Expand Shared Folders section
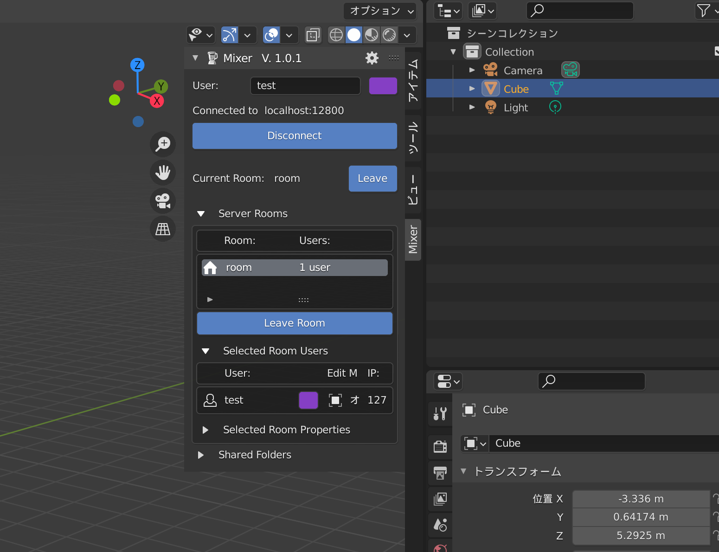Image resolution: width=719 pixels, height=552 pixels. [201, 455]
